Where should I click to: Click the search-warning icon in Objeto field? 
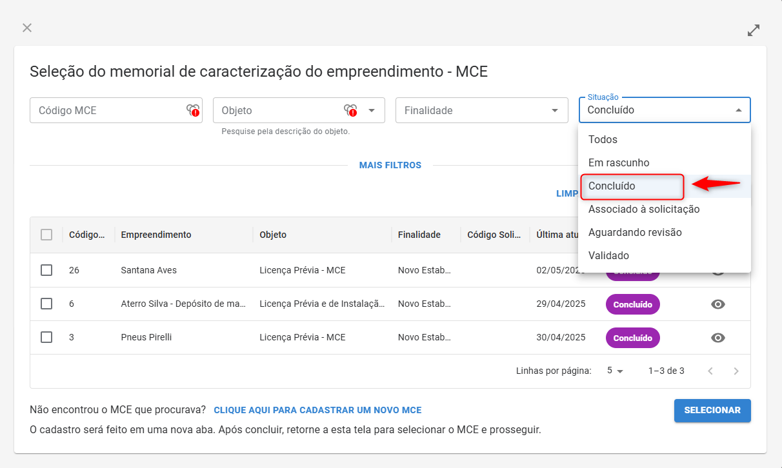tap(350, 110)
